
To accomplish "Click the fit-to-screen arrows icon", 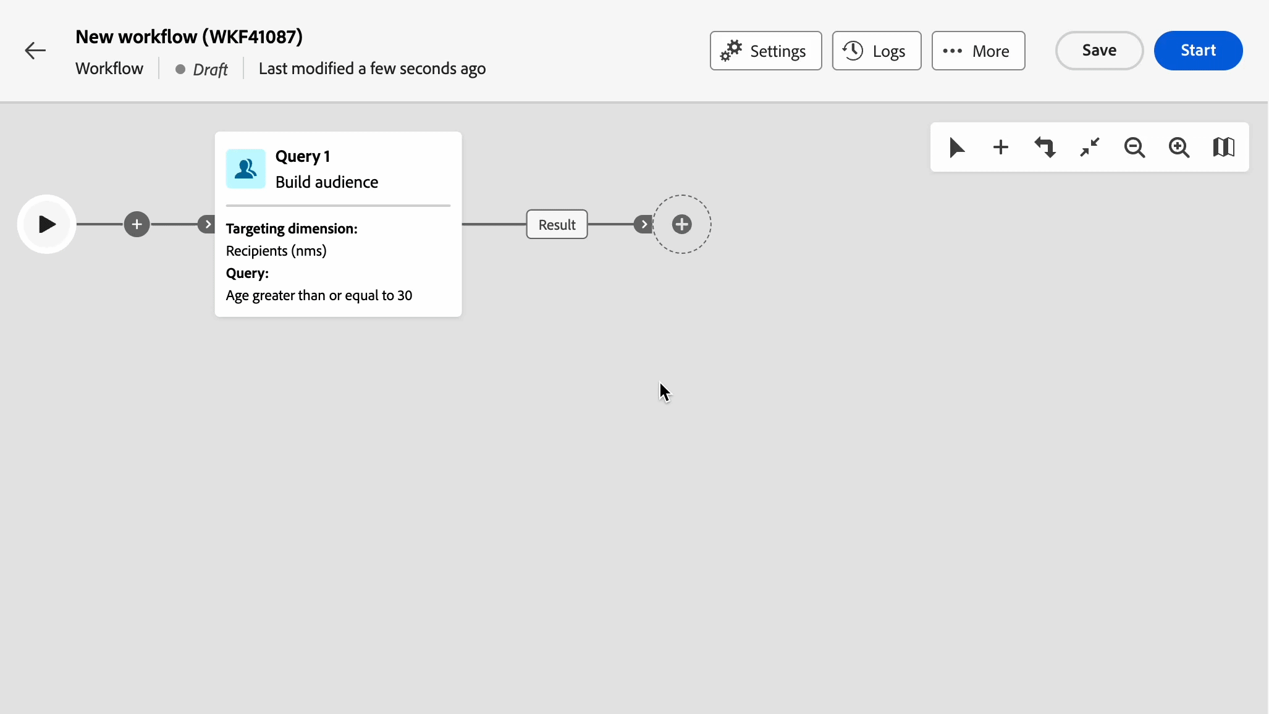I will [x=1090, y=148].
